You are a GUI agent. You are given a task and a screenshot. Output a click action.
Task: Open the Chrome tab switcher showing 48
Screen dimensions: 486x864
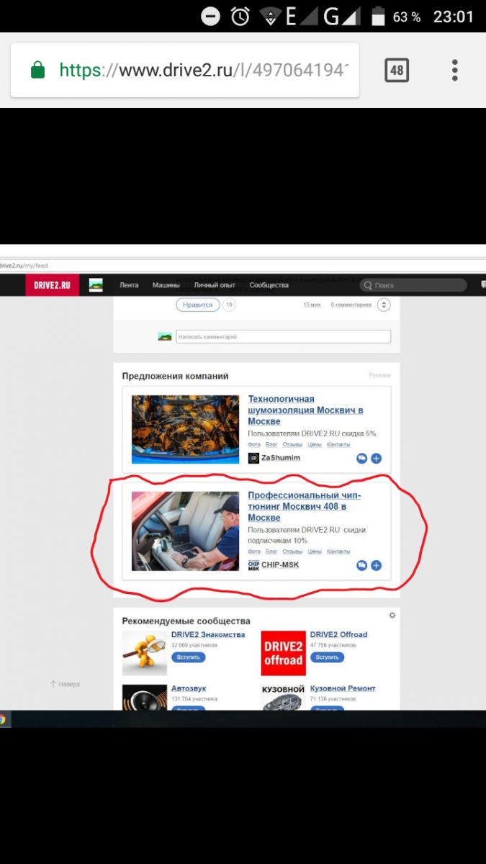[397, 71]
